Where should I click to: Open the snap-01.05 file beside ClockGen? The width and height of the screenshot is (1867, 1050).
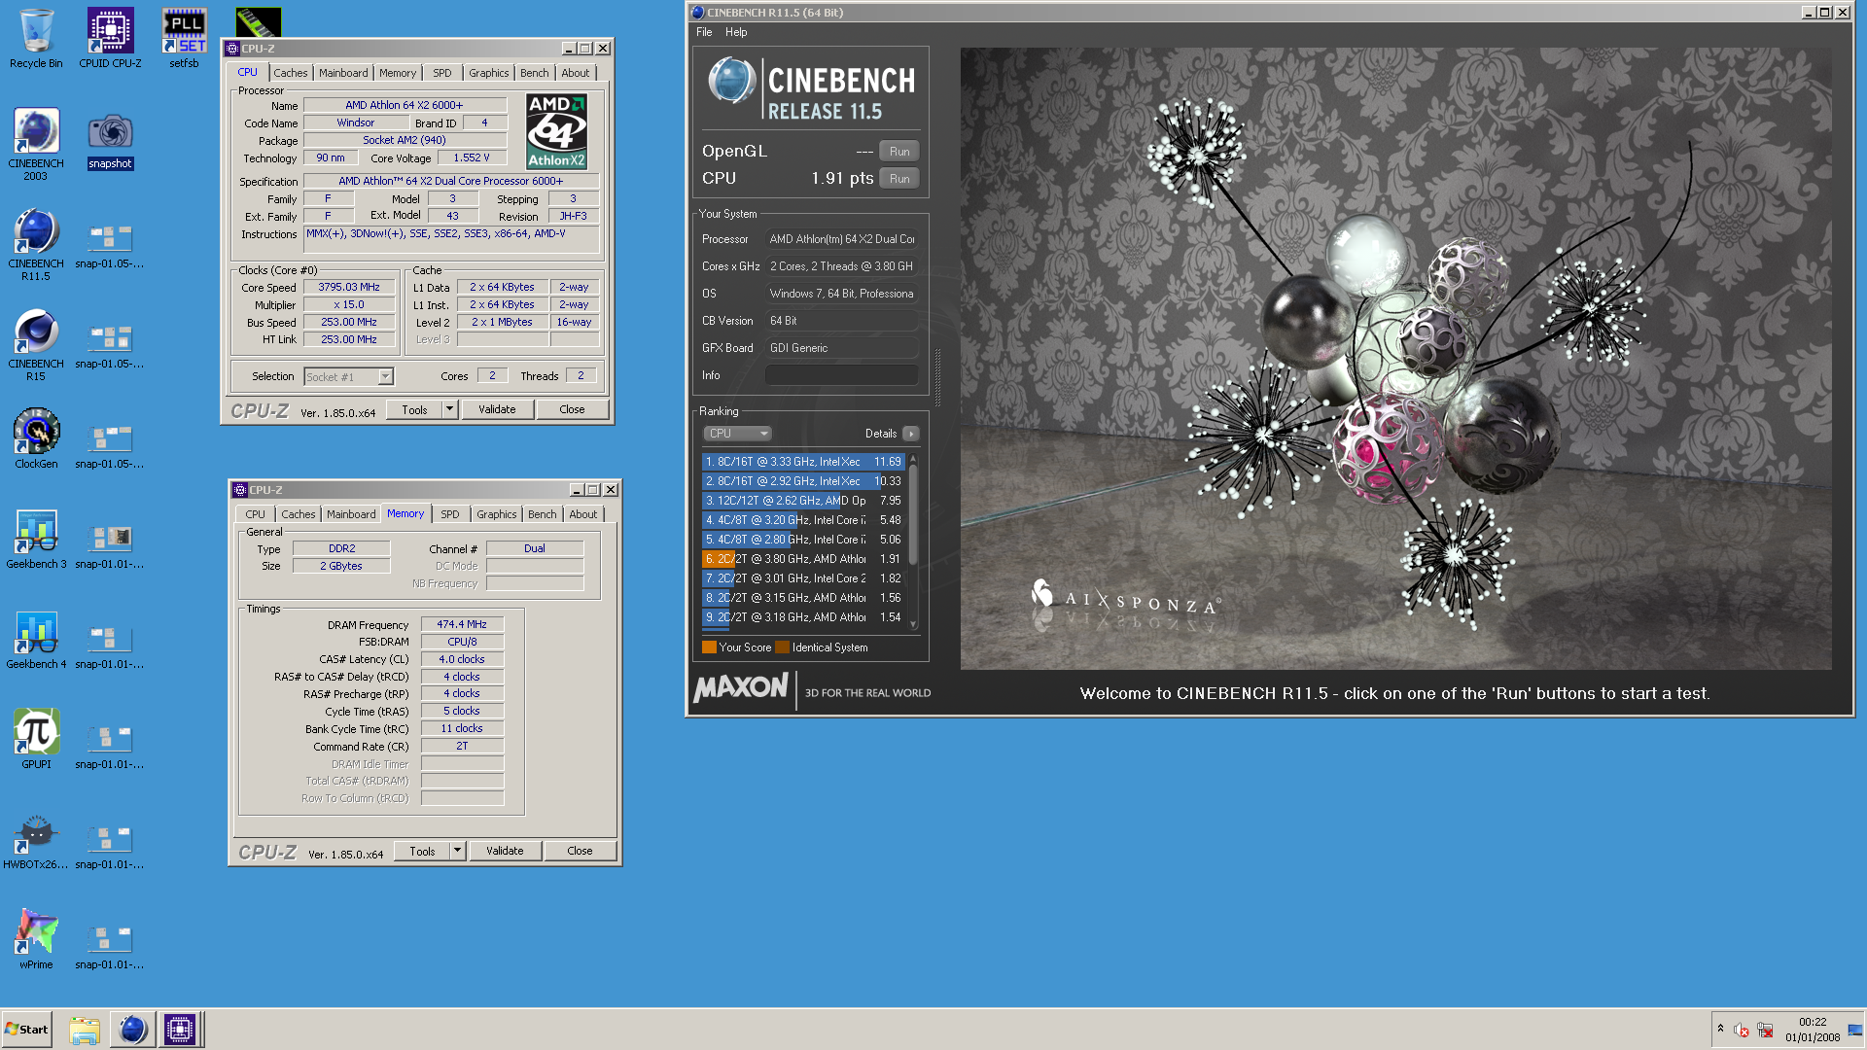tap(110, 445)
